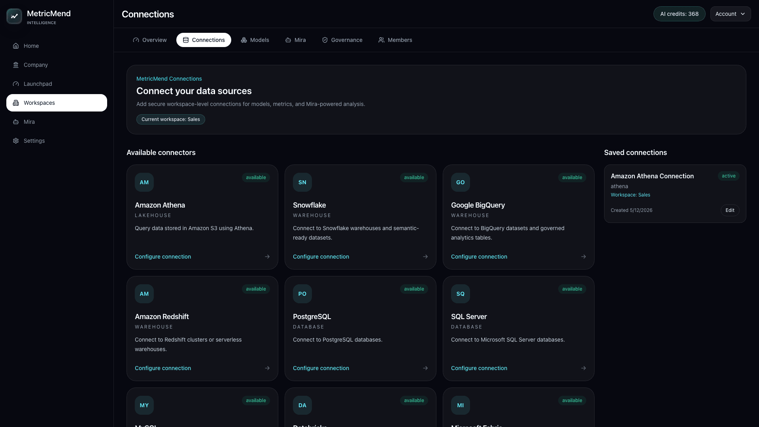Open the Governance tab
759x427 pixels.
[342, 40]
